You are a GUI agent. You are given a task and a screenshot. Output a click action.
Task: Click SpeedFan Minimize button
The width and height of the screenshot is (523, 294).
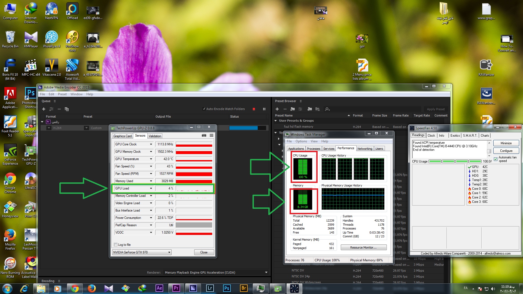click(506, 143)
